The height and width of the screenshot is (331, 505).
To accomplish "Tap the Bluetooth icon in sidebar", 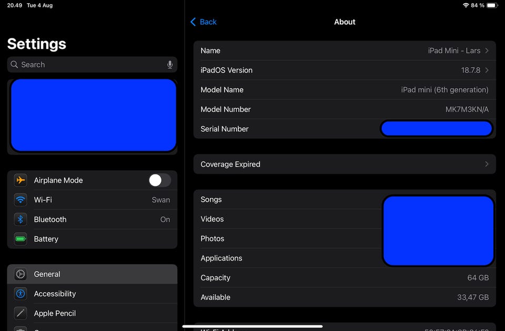I will (21, 220).
